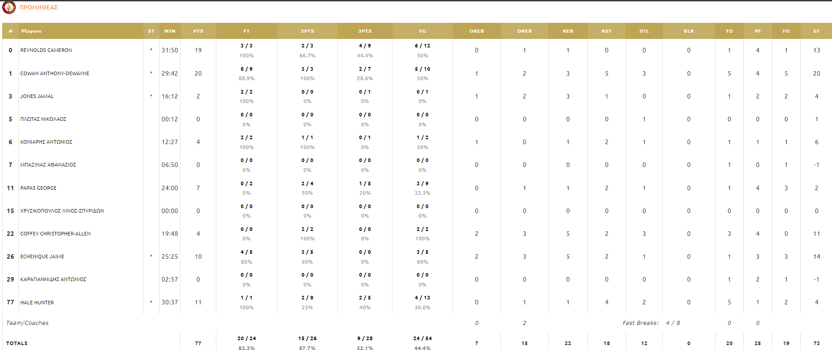The image size is (832, 350).
Task: Open player COWAN ANTHONY-DEWAYNE
Action: 55,73
